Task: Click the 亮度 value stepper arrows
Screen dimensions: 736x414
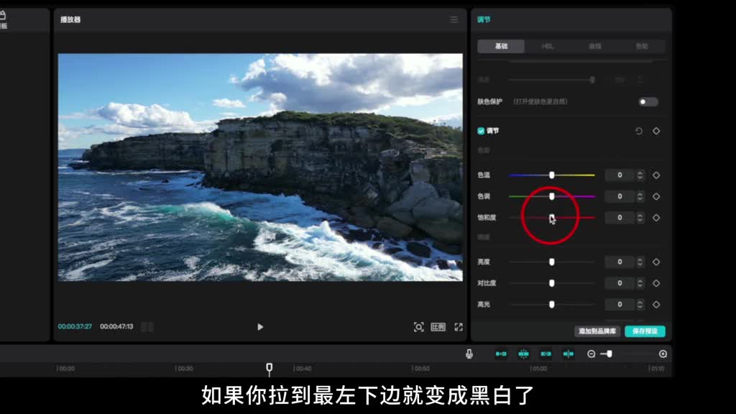Action: pos(640,262)
